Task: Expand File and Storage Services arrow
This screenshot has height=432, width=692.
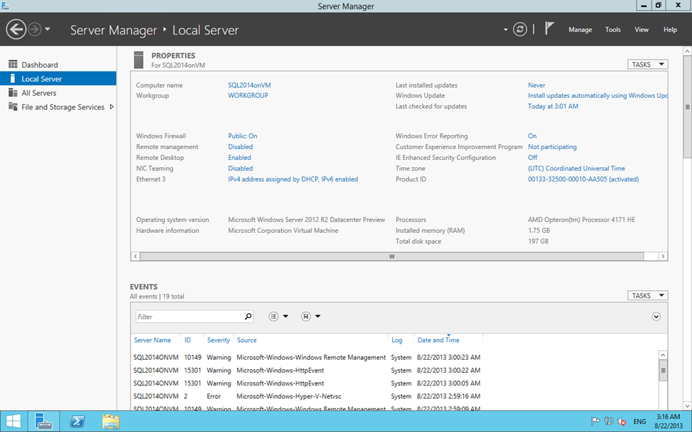Action: (x=112, y=107)
